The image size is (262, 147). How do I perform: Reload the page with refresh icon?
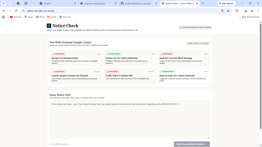(16, 11)
